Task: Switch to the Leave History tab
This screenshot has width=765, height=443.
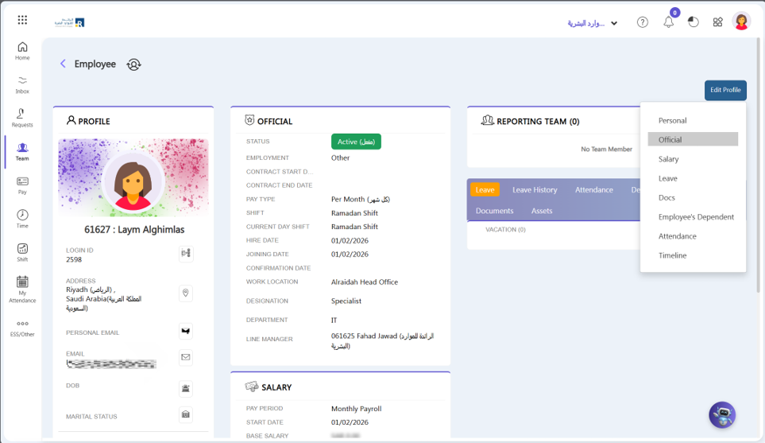Action: coord(535,190)
